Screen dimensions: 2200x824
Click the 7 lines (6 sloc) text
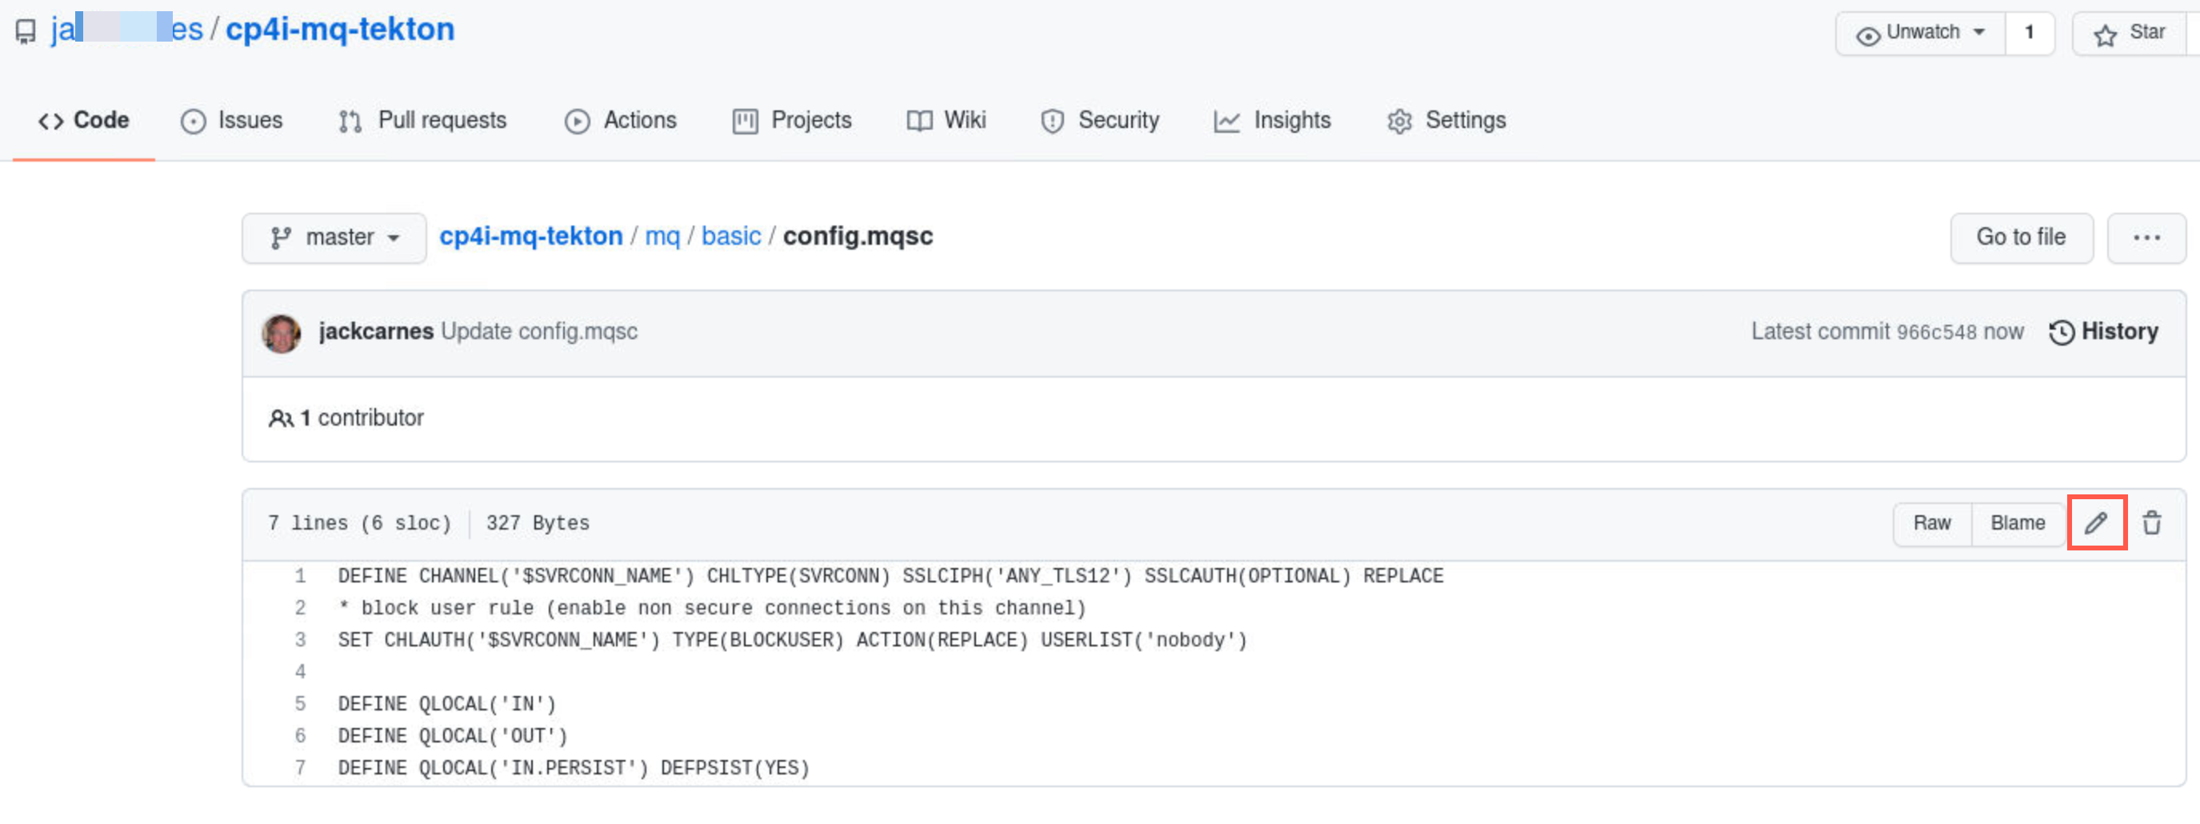358,523
